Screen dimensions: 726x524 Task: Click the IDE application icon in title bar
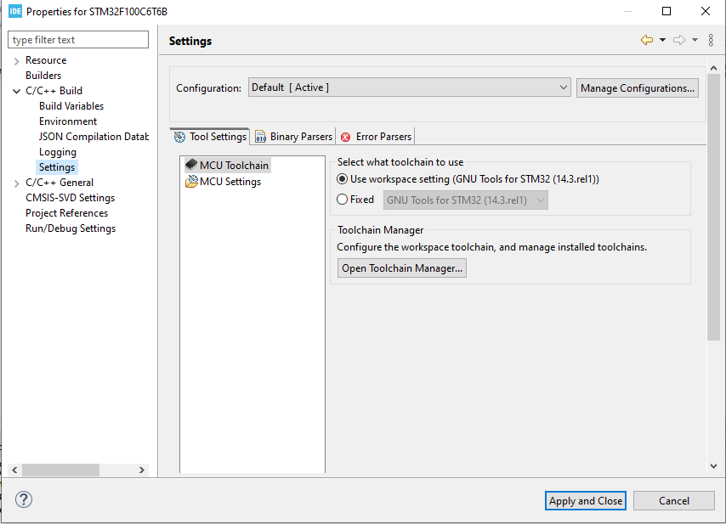(14, 11)
